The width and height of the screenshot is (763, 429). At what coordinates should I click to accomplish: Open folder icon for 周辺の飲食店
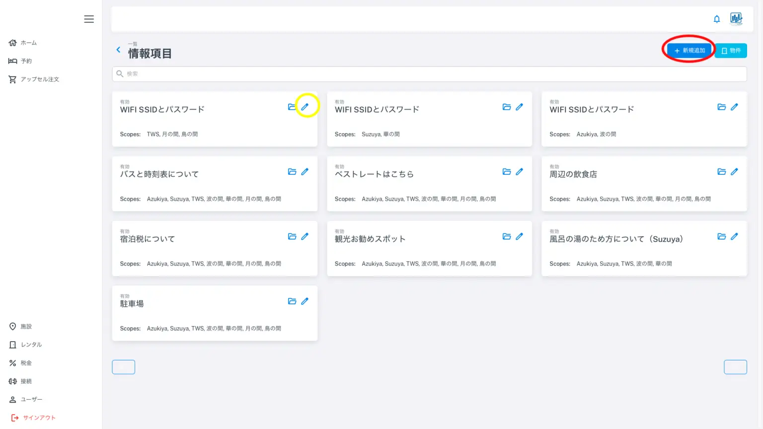click(721, 172)
